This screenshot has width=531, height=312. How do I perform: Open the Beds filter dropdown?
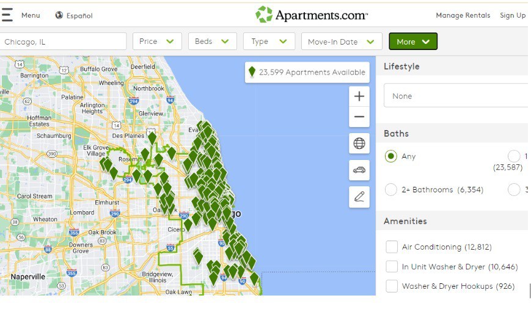coord(211,42)
